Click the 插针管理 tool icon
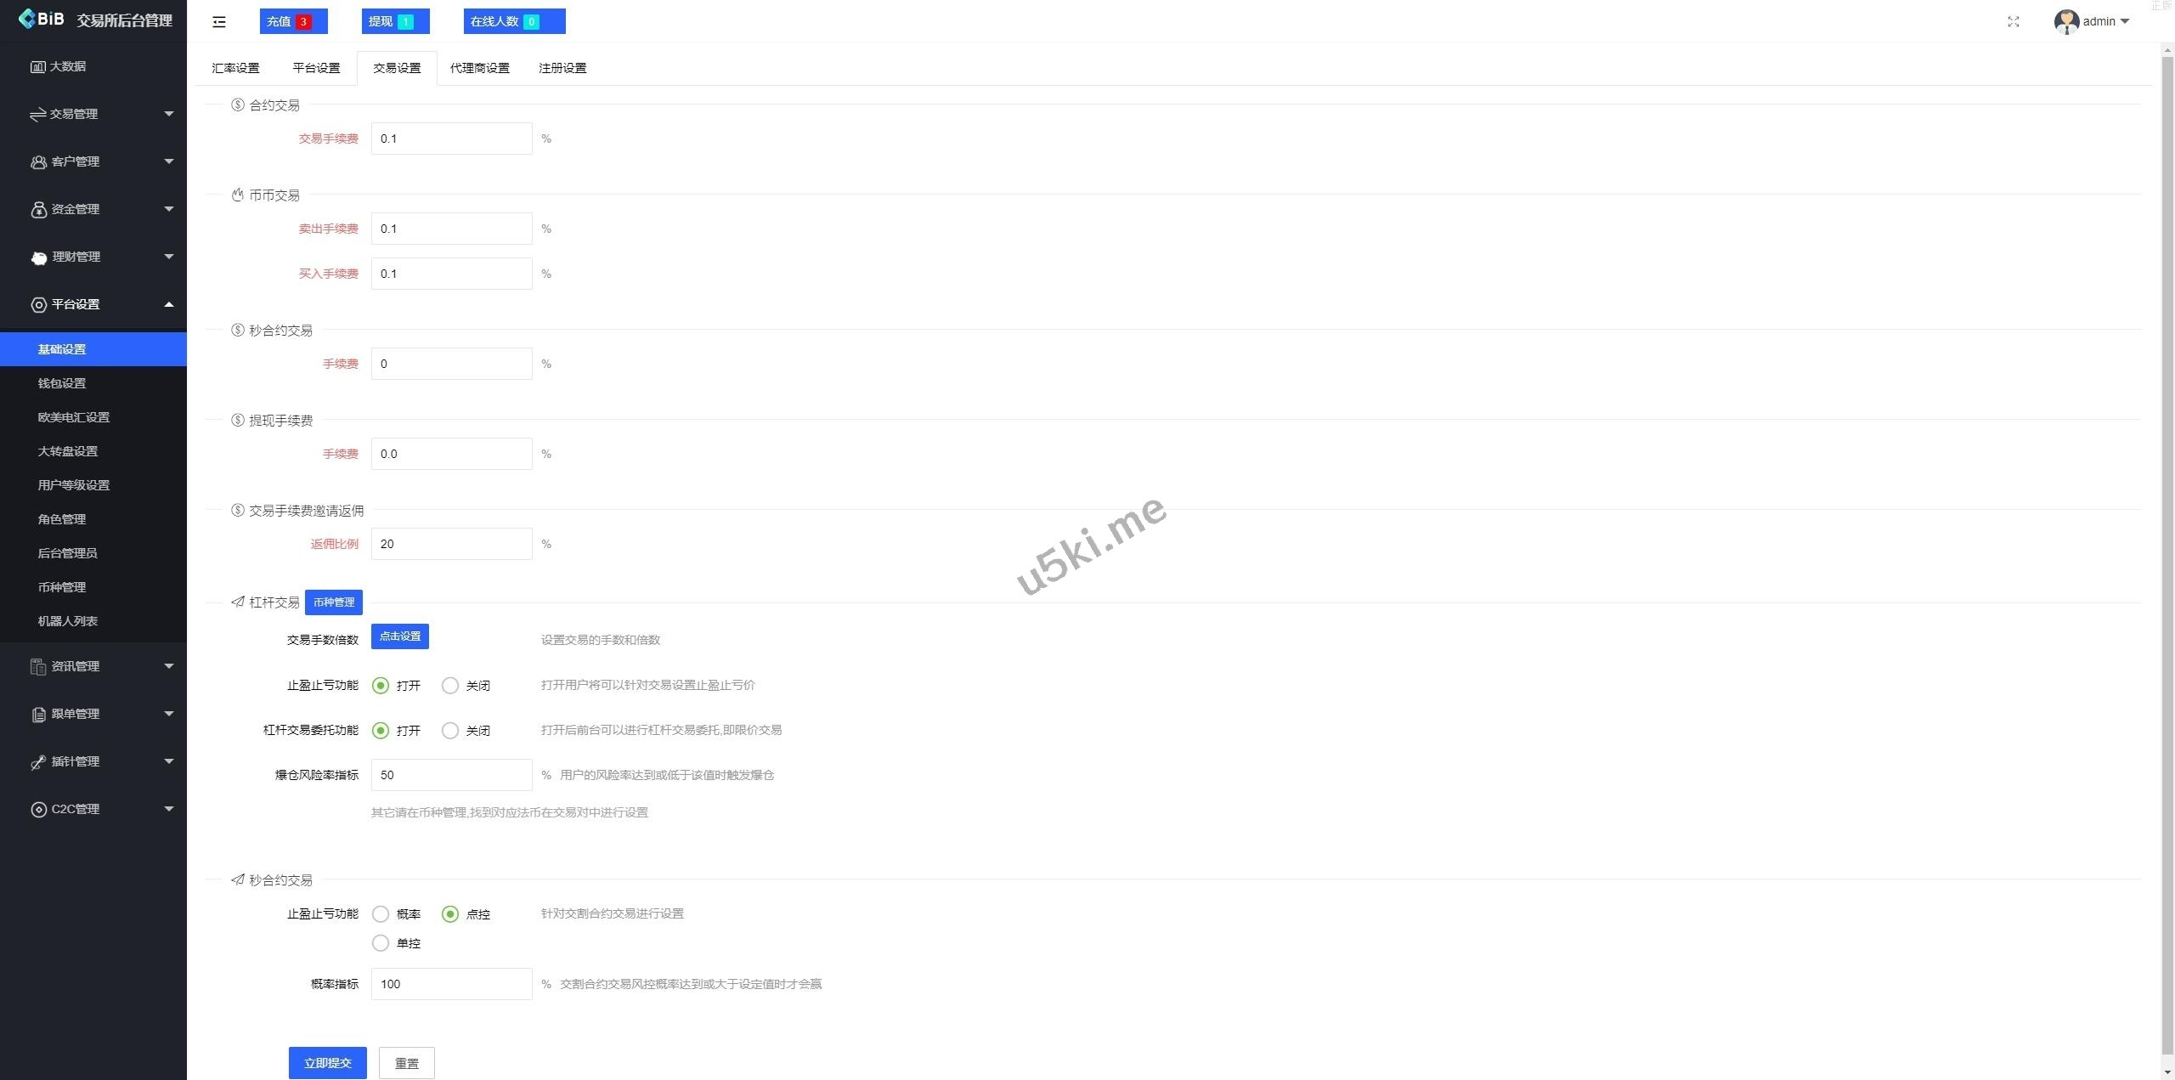The image size is (2175, 1080). (38, 762)
